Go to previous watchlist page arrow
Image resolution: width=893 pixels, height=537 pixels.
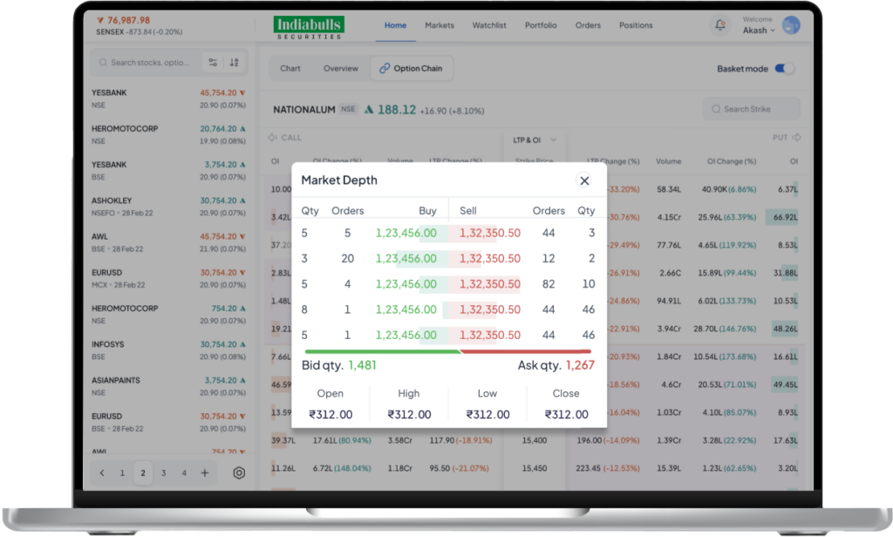coord(102,472)
